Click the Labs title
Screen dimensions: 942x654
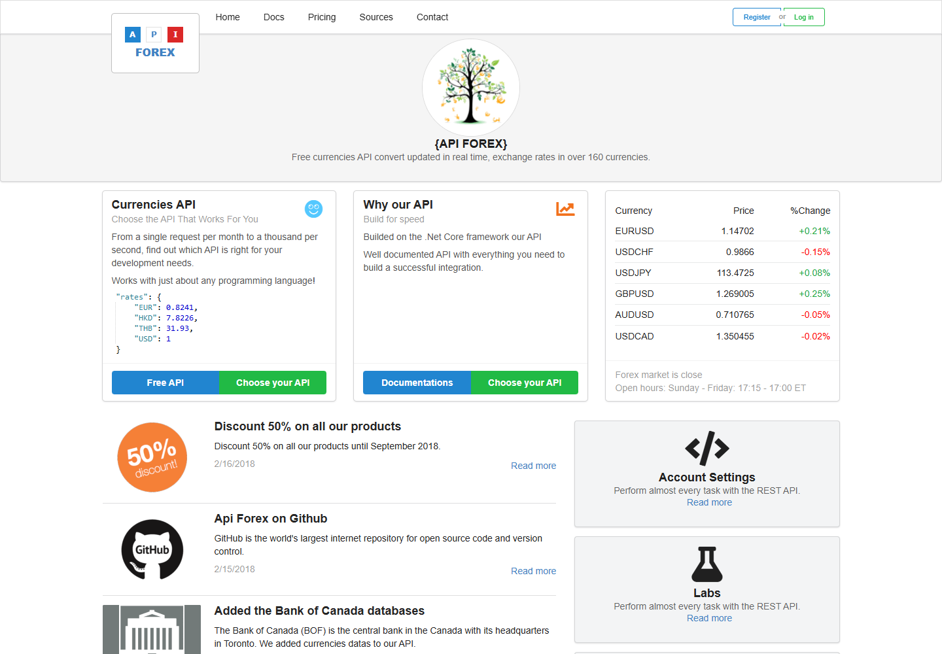(x=707, y=593)
